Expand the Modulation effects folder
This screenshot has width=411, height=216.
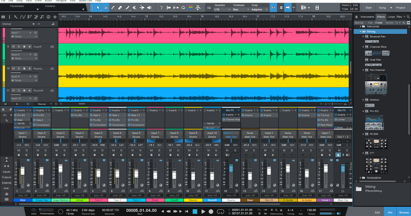[361, 178]
